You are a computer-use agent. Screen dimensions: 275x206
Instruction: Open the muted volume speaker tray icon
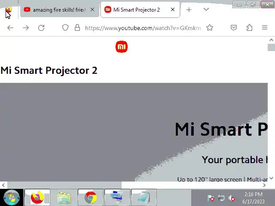point(232,198)
